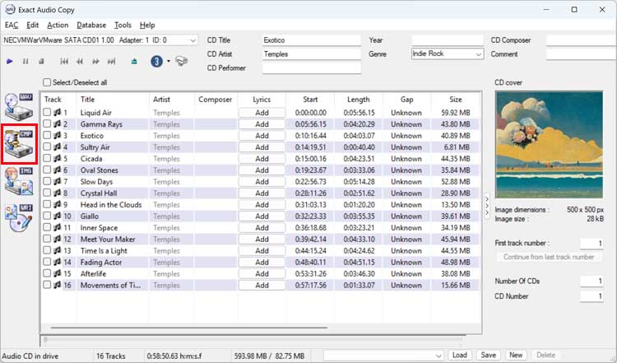Click Add lyrics for Liquid Air

point(262,113)
